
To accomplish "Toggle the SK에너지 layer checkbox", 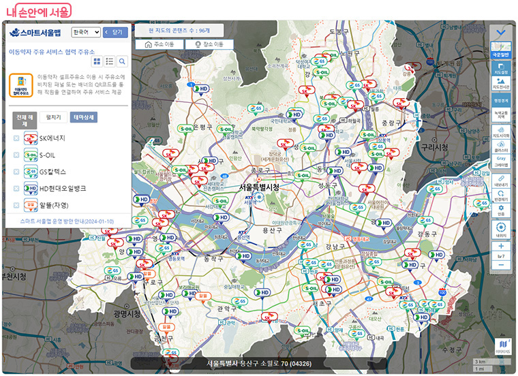I will click(x=16, y=138).
